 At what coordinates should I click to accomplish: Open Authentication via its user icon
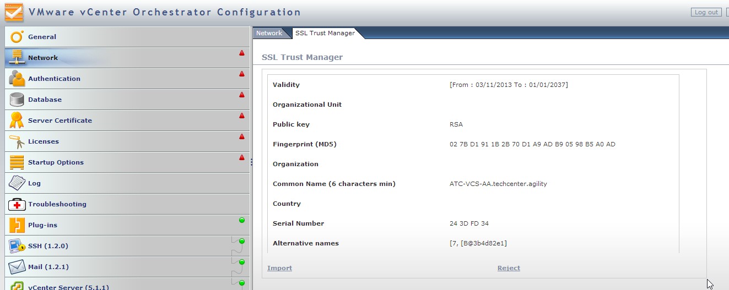[17, 79]
